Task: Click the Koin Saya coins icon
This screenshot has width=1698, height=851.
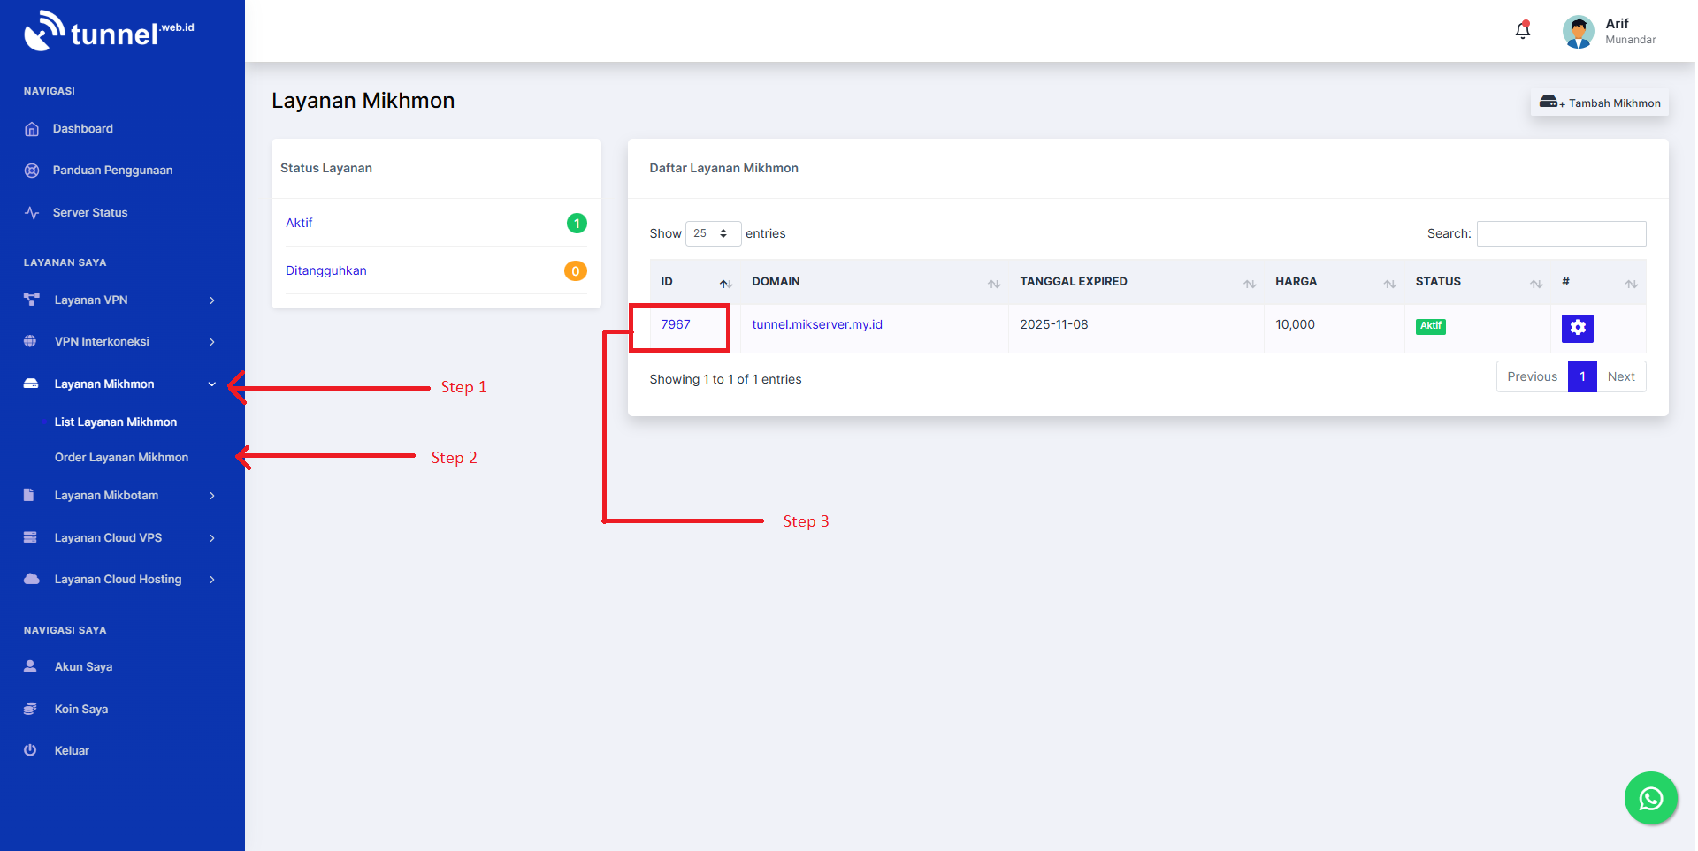Action: (30, 709)
